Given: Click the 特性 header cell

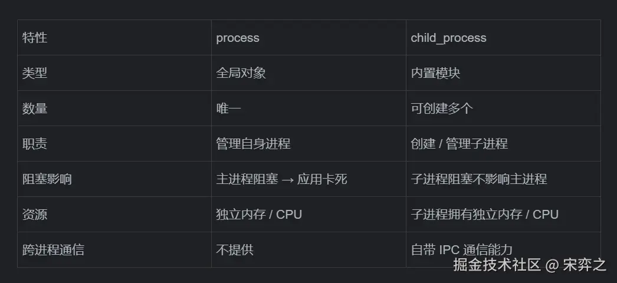Looking at the screenshot, I should [x=35, y=38].
